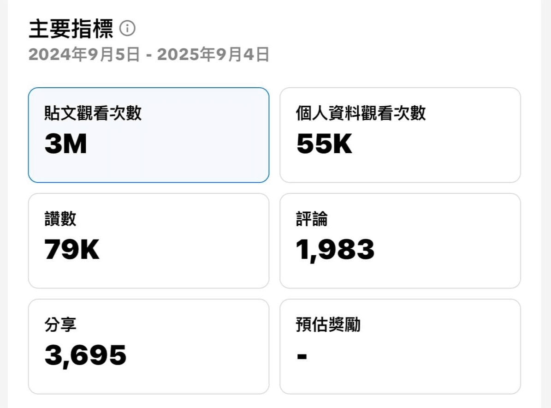
Task: Click the dash value under 預估獎勵
Action: tap(302, 357)
